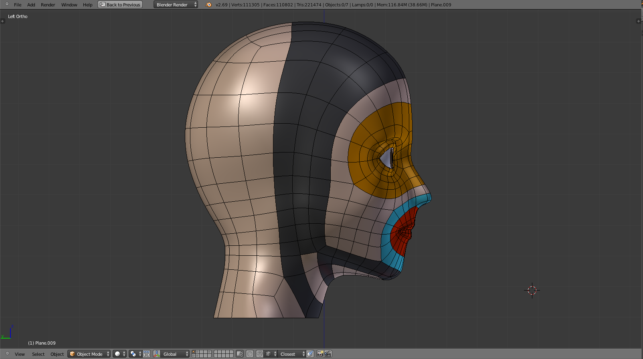Screen dimensions: 643x359
Task: Click the Tris:221474 statistic
Action: coord(309,5)
